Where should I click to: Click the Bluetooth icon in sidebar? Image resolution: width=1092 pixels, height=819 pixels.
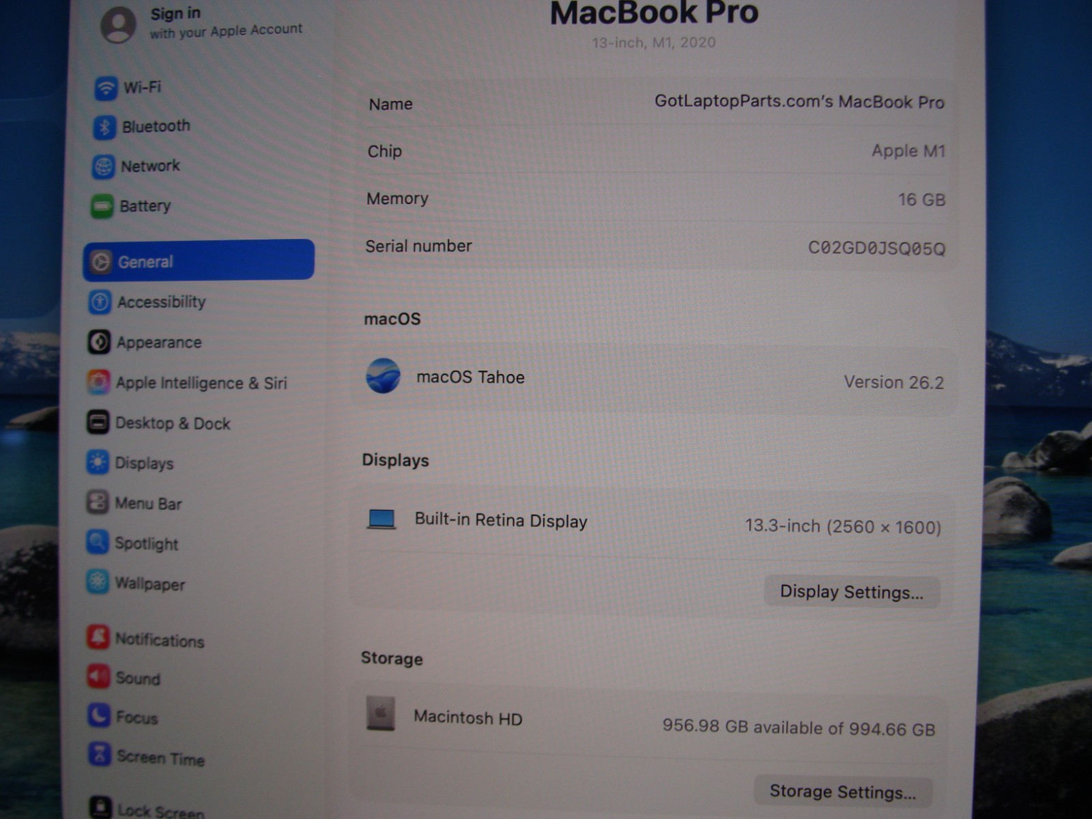coord(104,127)
